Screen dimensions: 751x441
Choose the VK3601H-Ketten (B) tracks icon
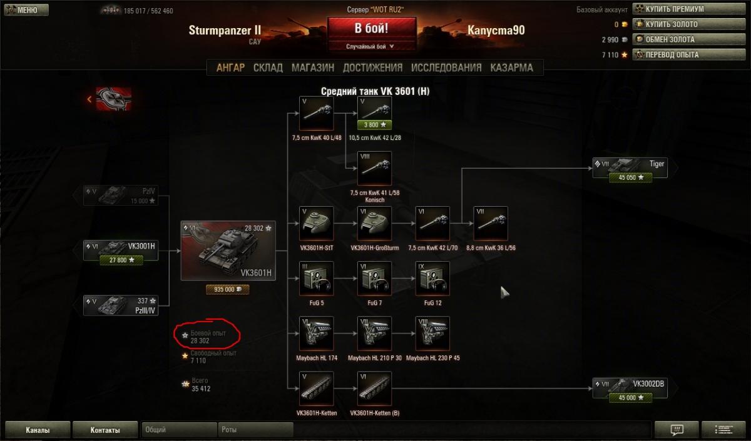coord(374,388)
